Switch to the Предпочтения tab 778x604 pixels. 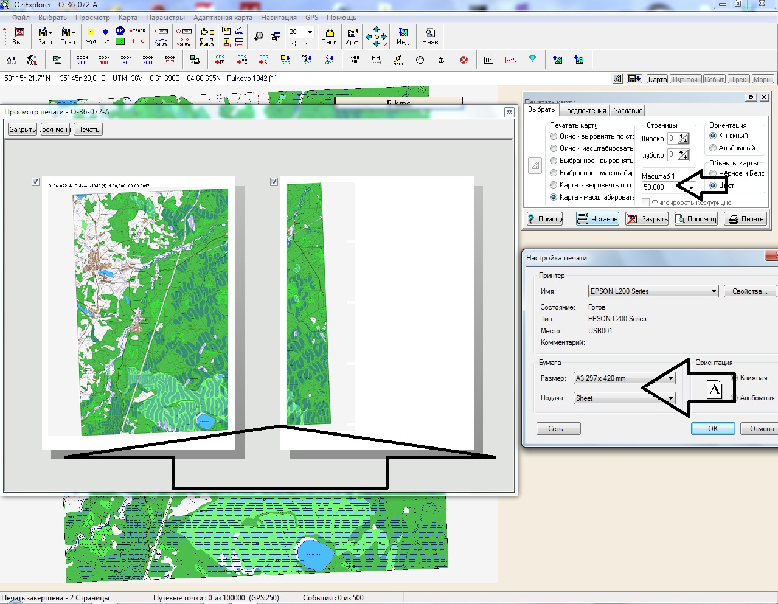[583, 111]
